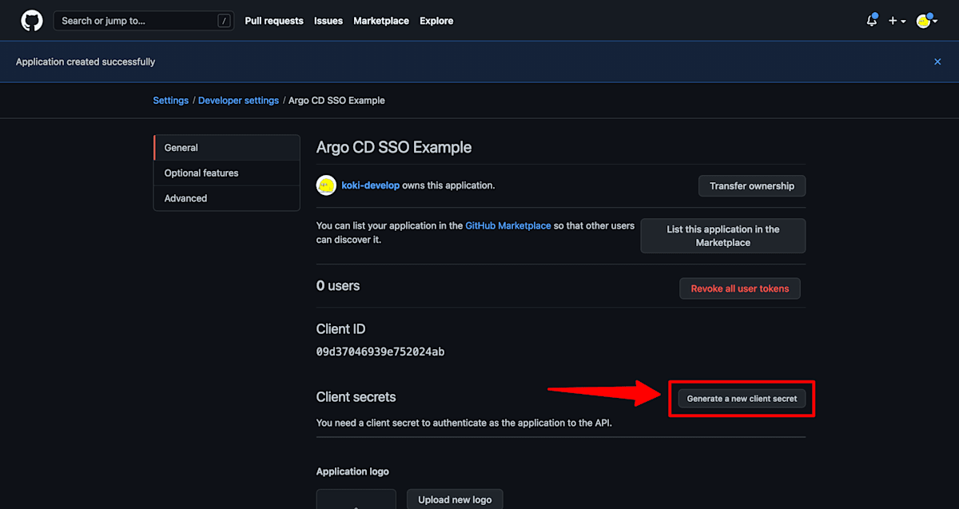Focus the Search or jump to field
Image resolution: width=959 pixels, height=509 pixels.
[x=144, y=21]
